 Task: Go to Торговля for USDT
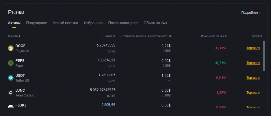coord(253,78)
